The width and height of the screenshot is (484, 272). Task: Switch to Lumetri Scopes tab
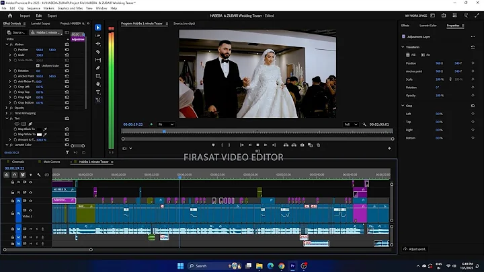click(40, 24)
